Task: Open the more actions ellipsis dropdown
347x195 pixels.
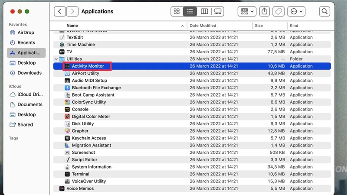Action: pos(296,11)
